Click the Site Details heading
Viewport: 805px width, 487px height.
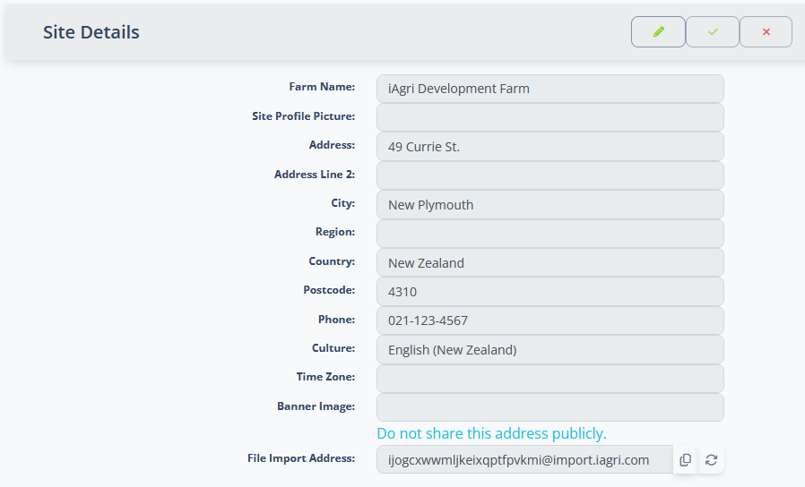click(x=91, y=32)
